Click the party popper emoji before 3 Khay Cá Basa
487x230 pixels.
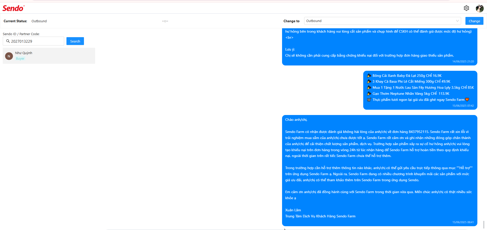369,82
